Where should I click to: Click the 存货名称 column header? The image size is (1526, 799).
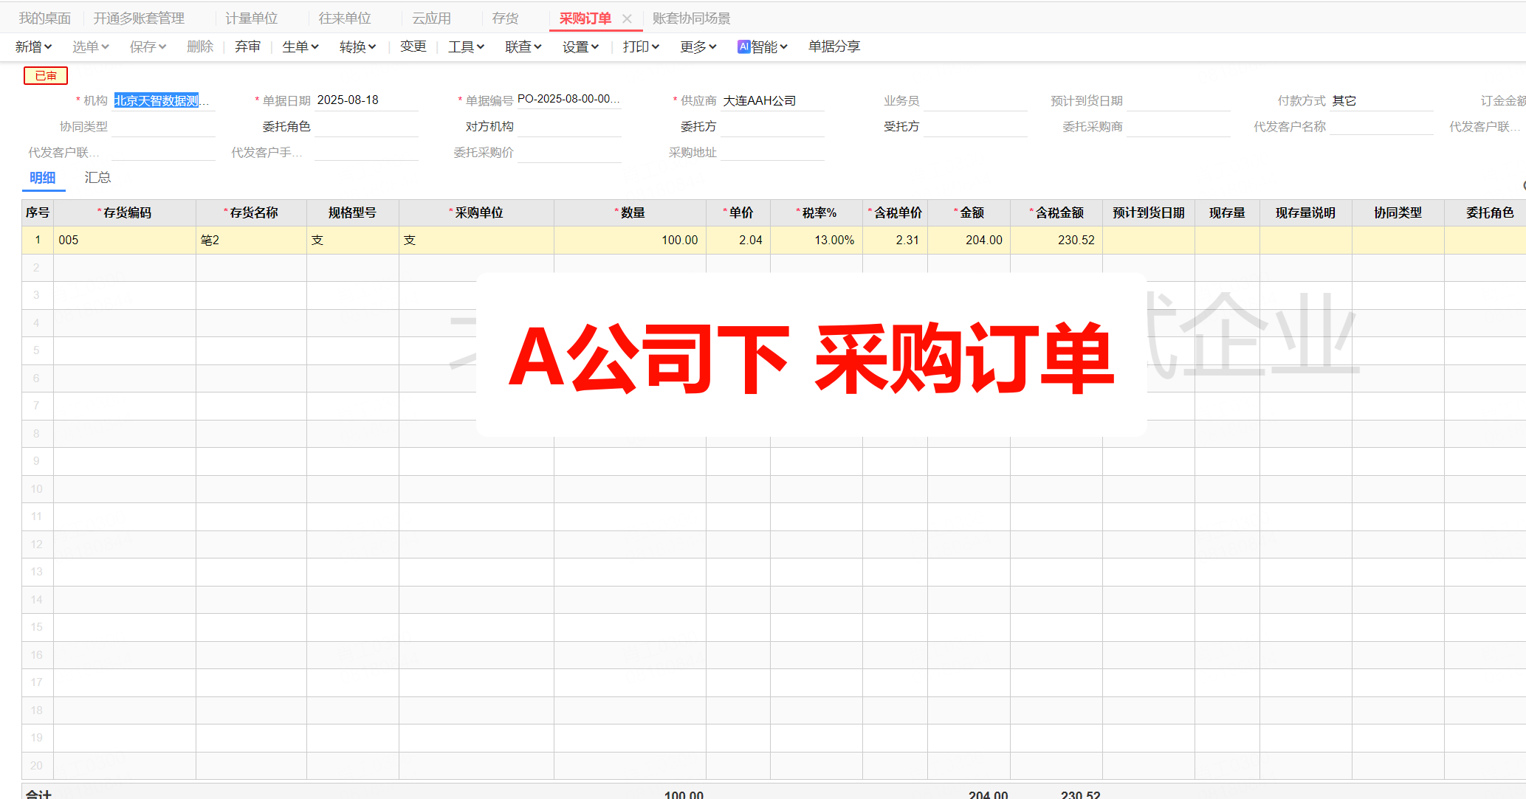251,212
